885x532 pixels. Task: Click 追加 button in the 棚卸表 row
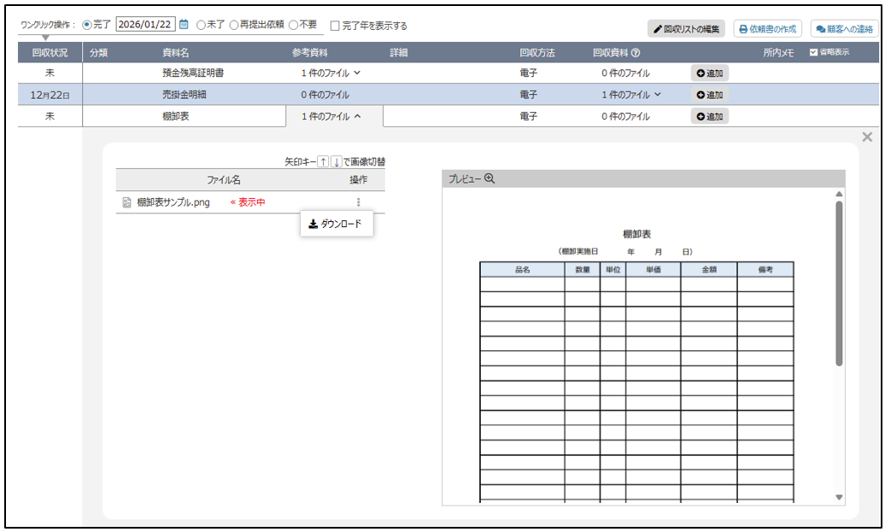(x=709, y=116)
